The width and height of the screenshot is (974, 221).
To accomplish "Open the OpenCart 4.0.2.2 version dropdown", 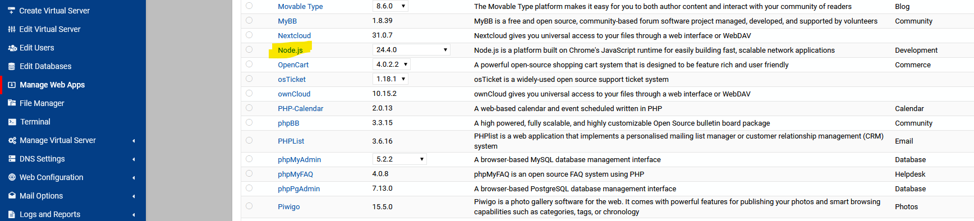I will click(392, 65).
